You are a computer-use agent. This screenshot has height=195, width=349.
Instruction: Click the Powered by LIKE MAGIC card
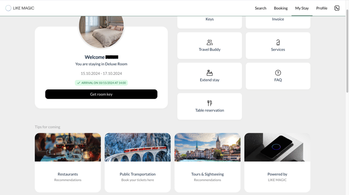(277, 163)
